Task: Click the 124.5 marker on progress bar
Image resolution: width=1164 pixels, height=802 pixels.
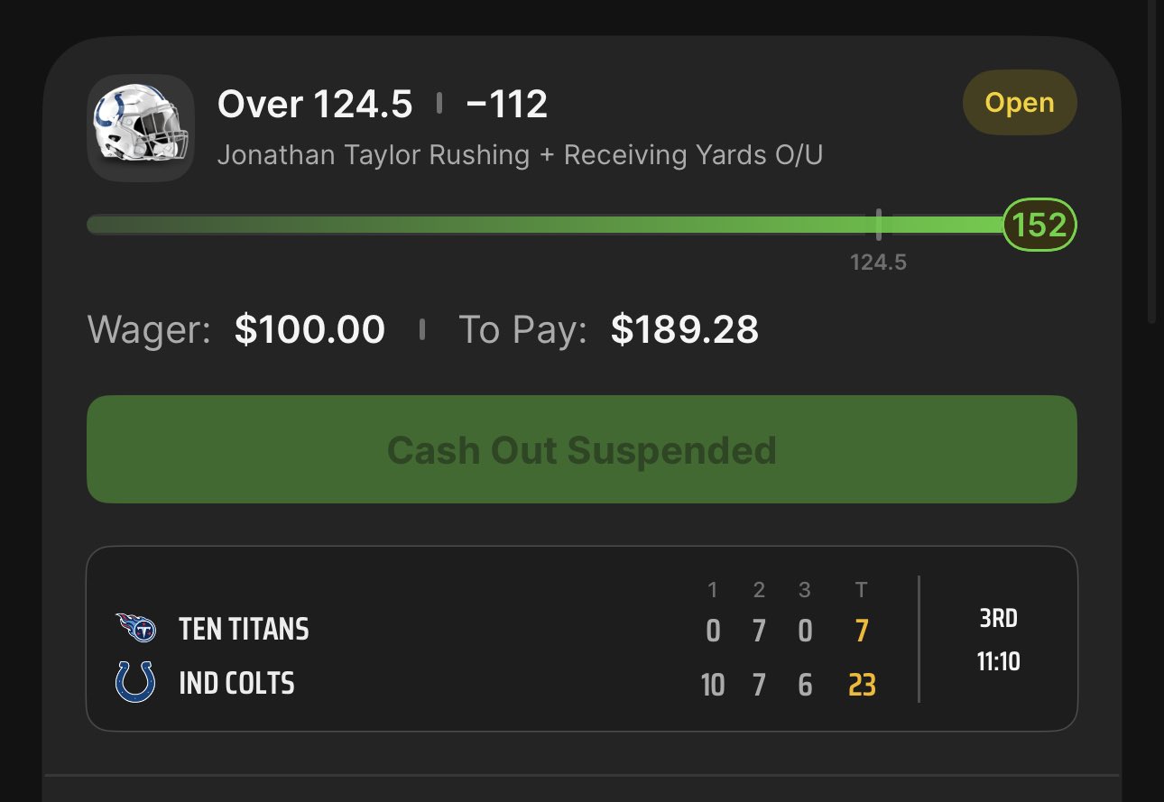Action: pyautogui.click(x=878, y=225)
